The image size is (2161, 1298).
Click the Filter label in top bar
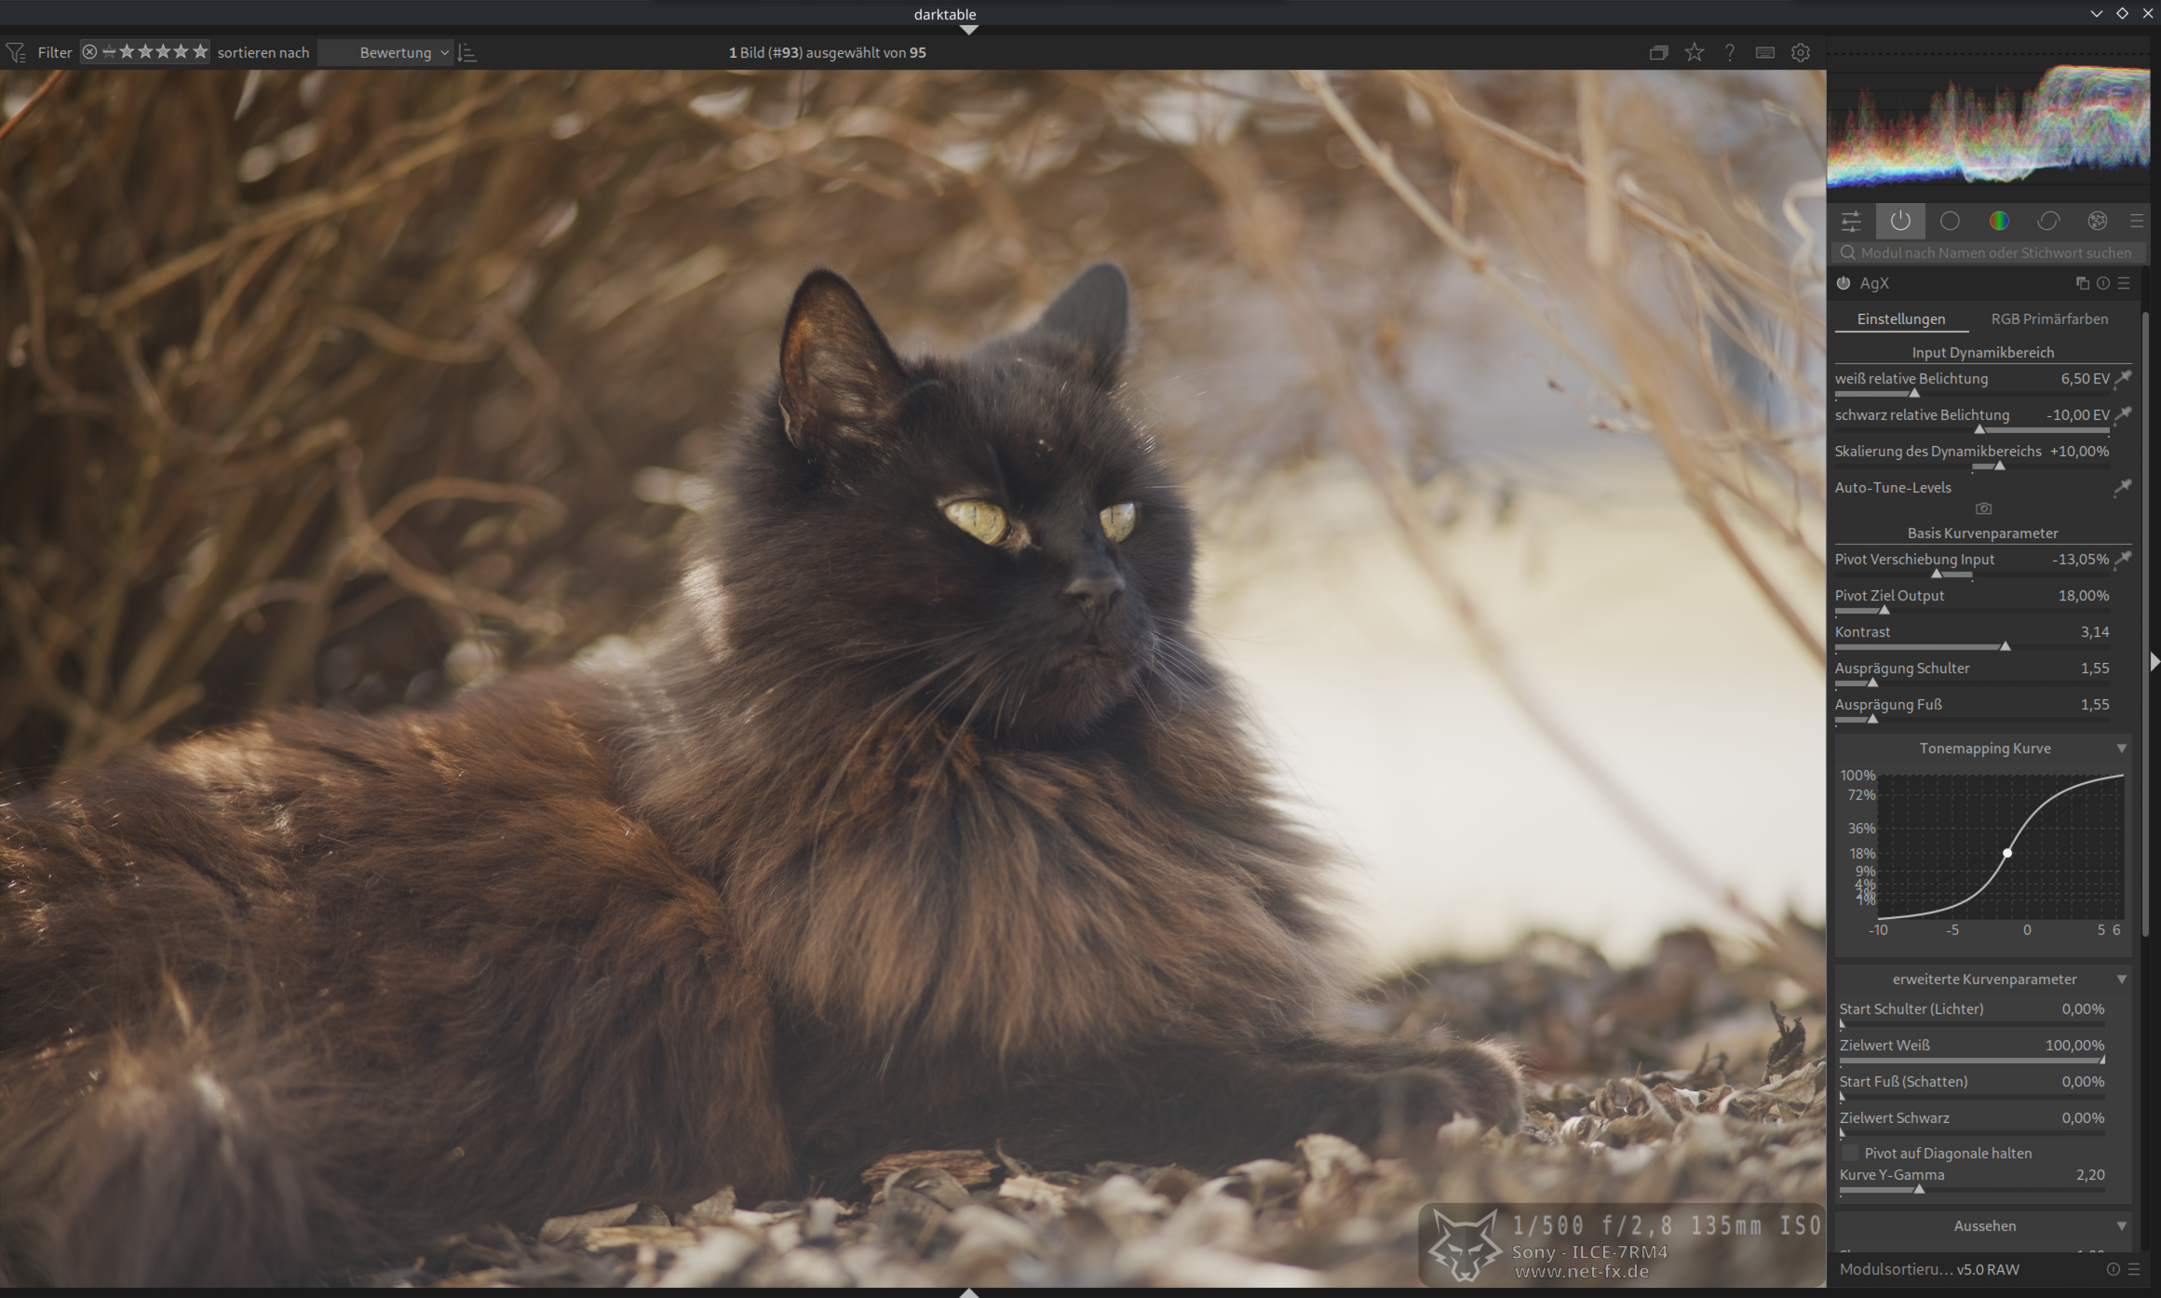[x=55, y=53]
